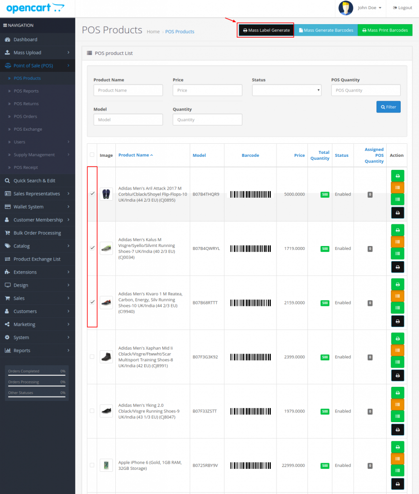Image resolution: width=419 pixels, height=494 pixels.
Task: Expand the Supply Management submenu
Action: [x=38, y=155]
